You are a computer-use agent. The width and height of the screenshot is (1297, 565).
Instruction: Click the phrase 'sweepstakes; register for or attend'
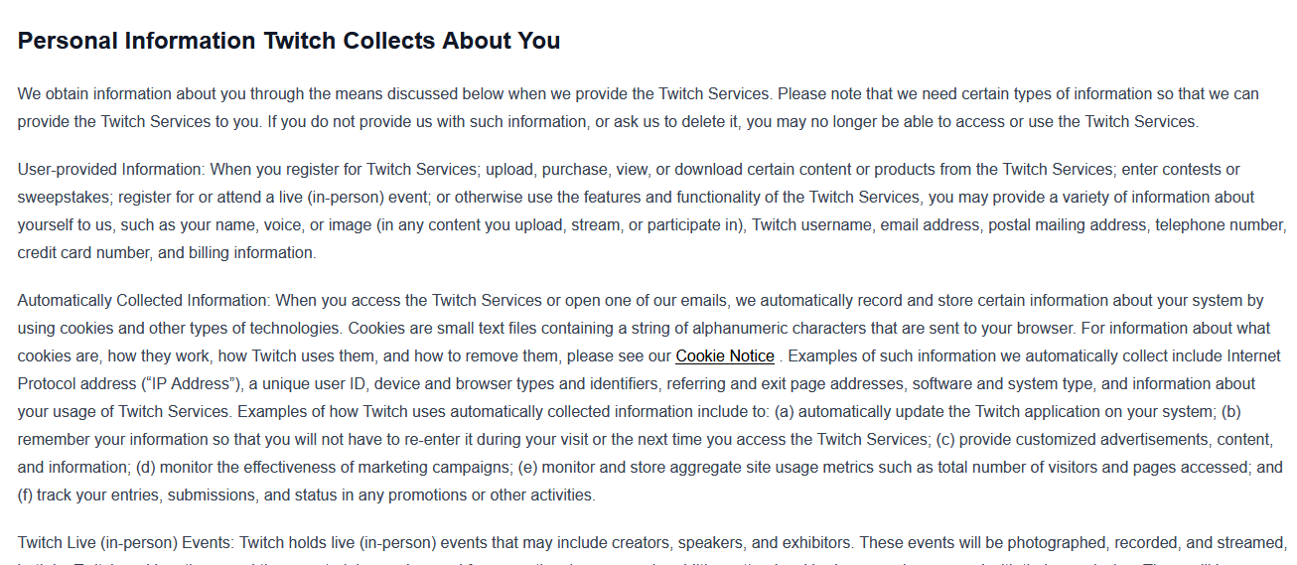(139, 197)
